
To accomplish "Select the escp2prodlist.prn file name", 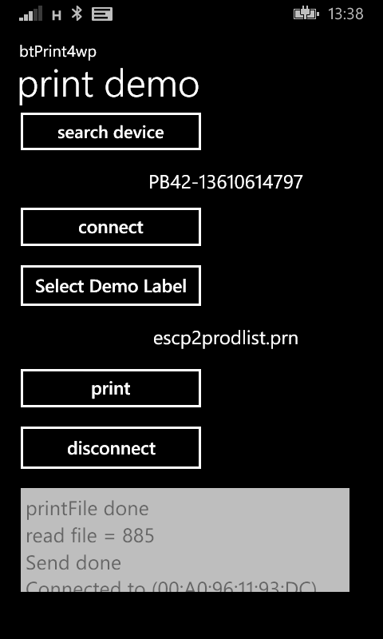I will click(226, 338).
